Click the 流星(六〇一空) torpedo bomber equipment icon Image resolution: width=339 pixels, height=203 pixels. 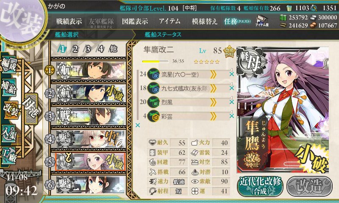[x=153, y=74]
